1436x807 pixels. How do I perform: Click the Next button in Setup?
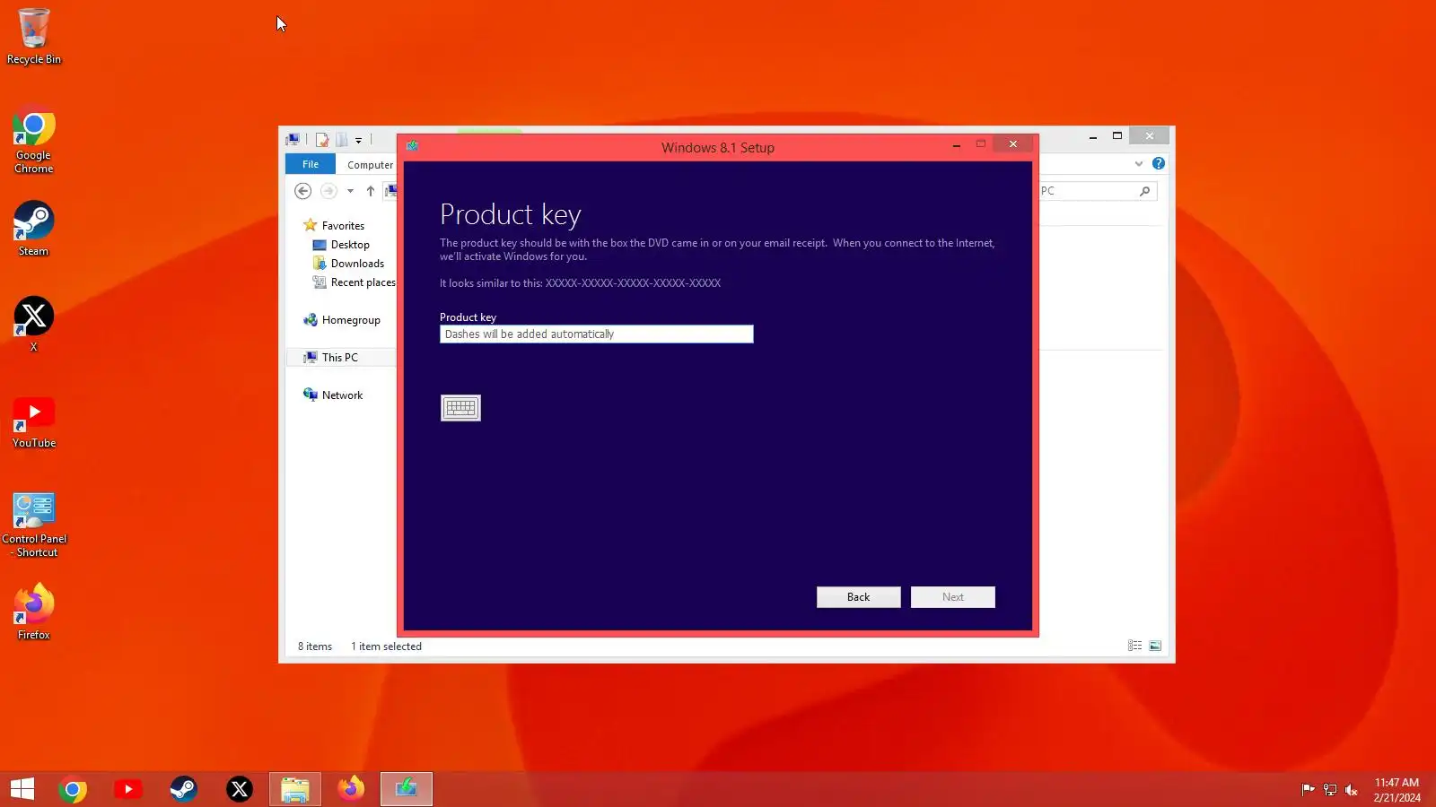(x=952, y=597)
